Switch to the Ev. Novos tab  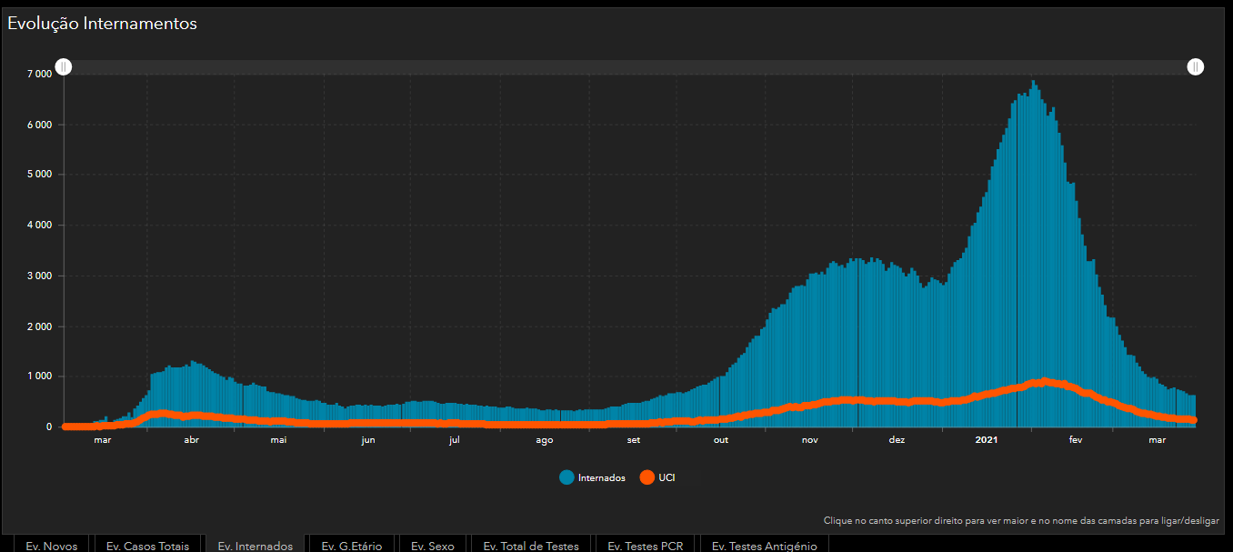point(52,545)
